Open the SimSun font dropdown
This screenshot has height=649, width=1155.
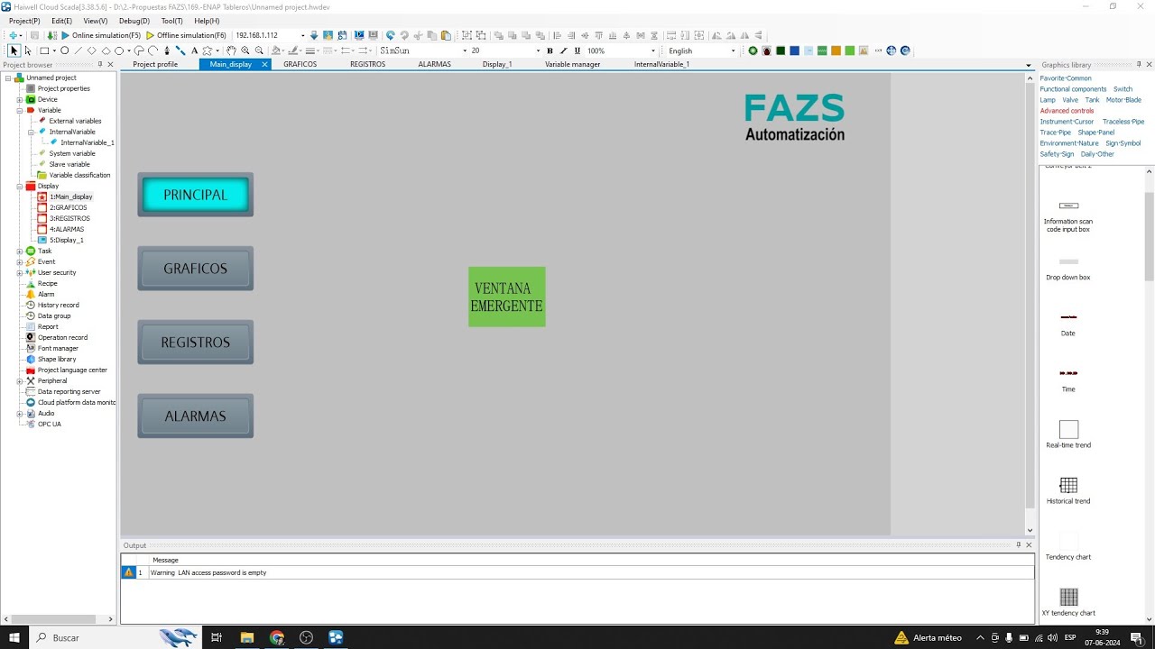(465, 50)
